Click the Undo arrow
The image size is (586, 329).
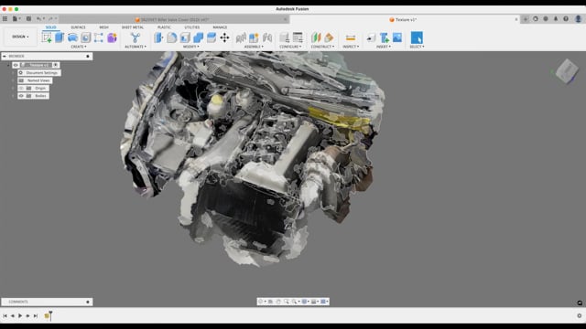click(x=38, y=18)
